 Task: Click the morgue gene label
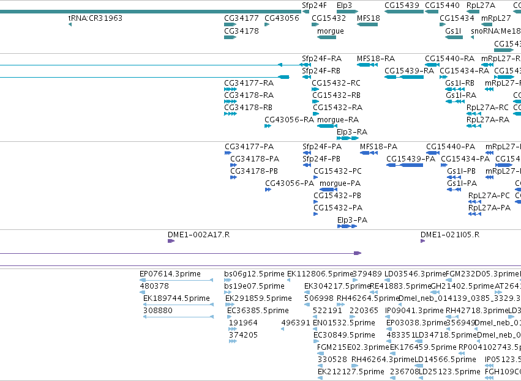pyautogui.click(x=330, y=31)
